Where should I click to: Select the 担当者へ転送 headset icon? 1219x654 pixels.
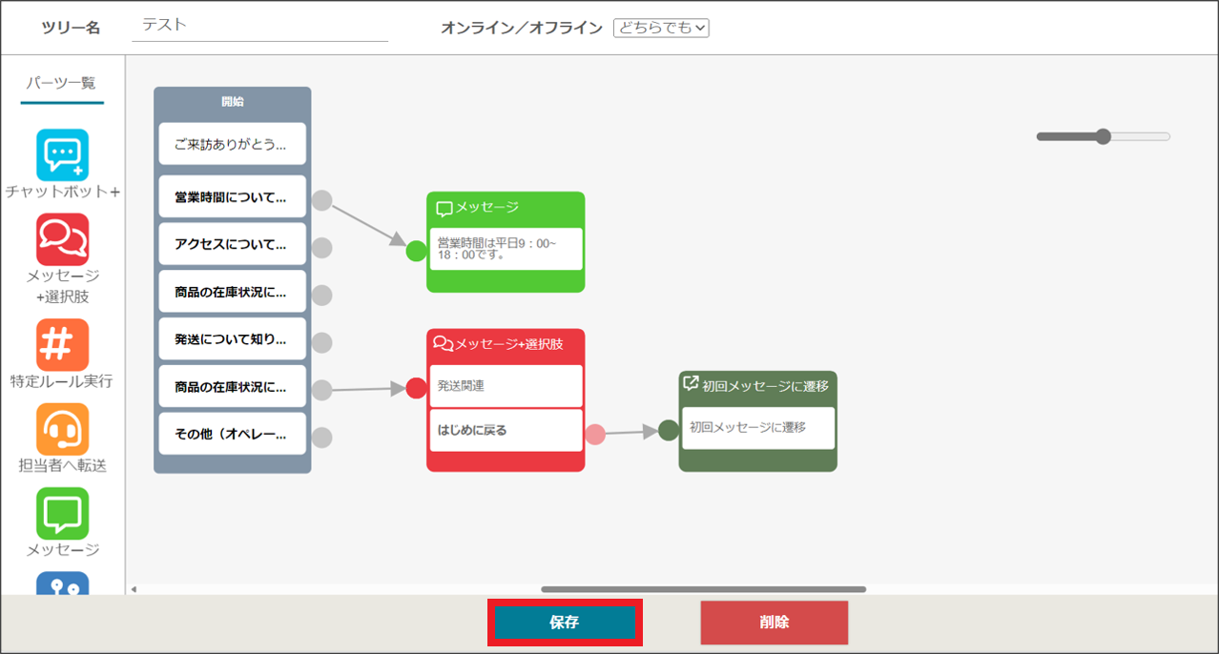tap(62, 429)
